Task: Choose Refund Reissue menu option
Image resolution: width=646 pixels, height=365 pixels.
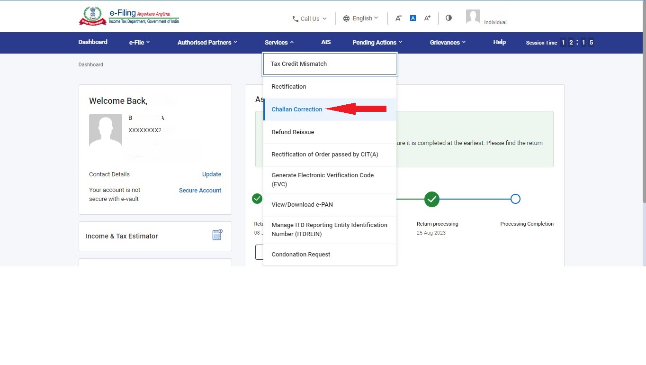Action: [x=293, y=132]
